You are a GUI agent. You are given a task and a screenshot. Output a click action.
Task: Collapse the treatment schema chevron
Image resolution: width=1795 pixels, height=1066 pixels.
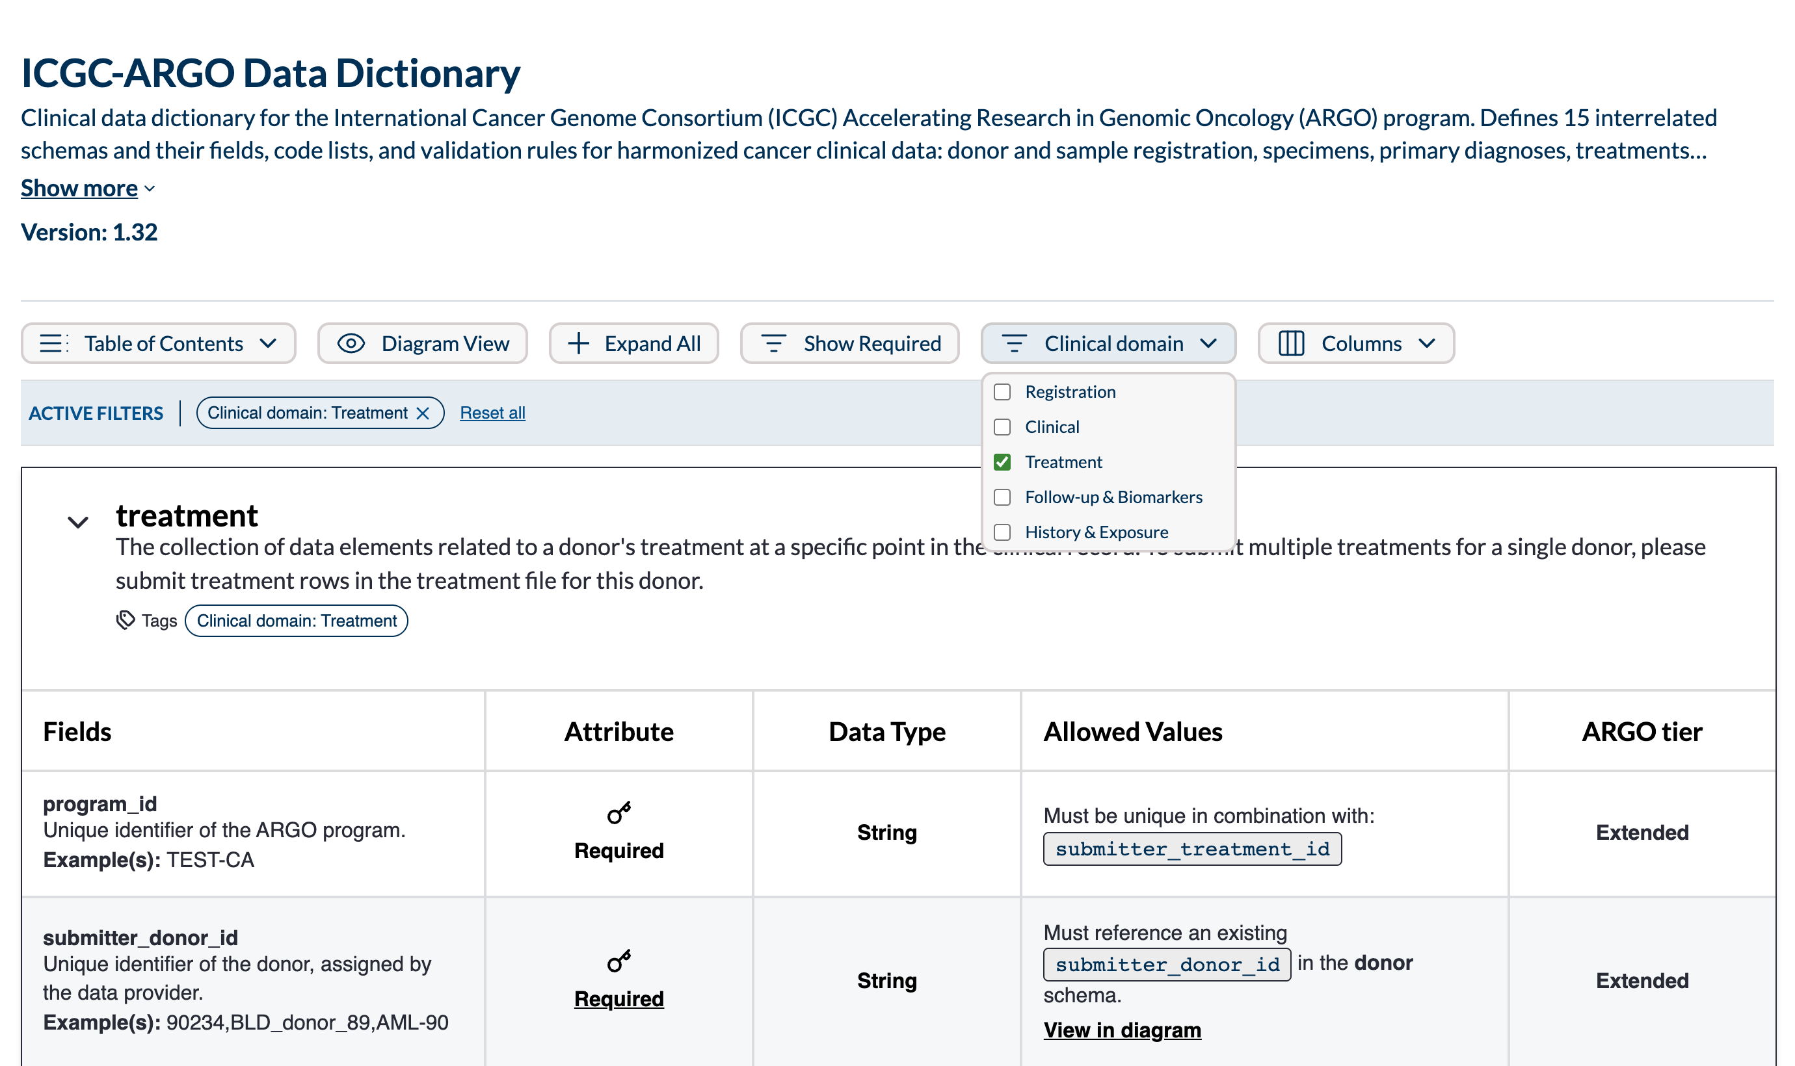point(77,521)
